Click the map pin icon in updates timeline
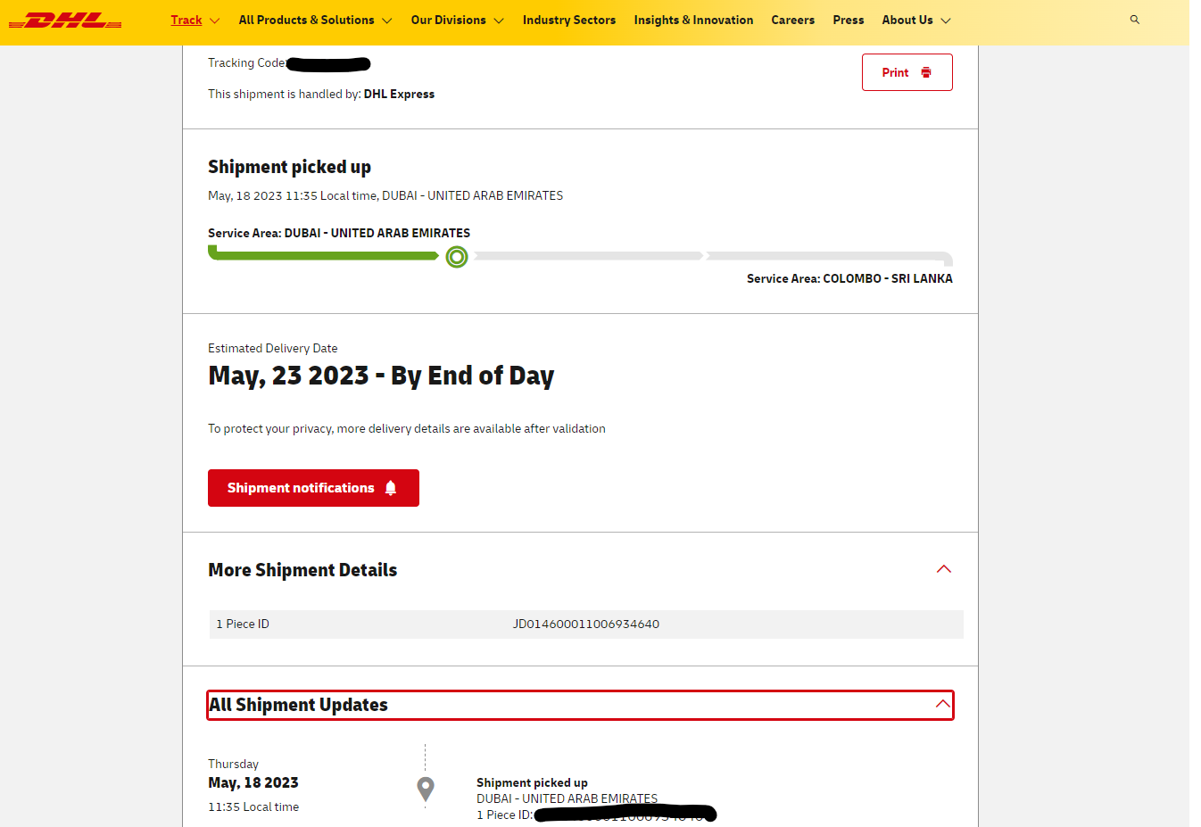This screenshot has height=827, width=1201. point(426,789)
